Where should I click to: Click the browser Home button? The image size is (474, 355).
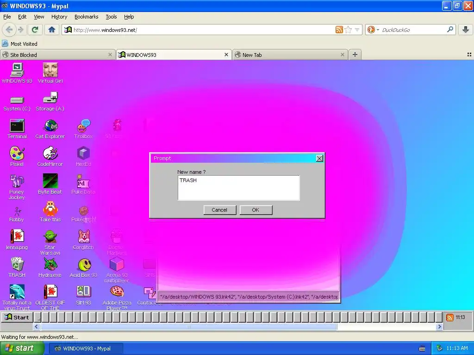coord(52,30)
